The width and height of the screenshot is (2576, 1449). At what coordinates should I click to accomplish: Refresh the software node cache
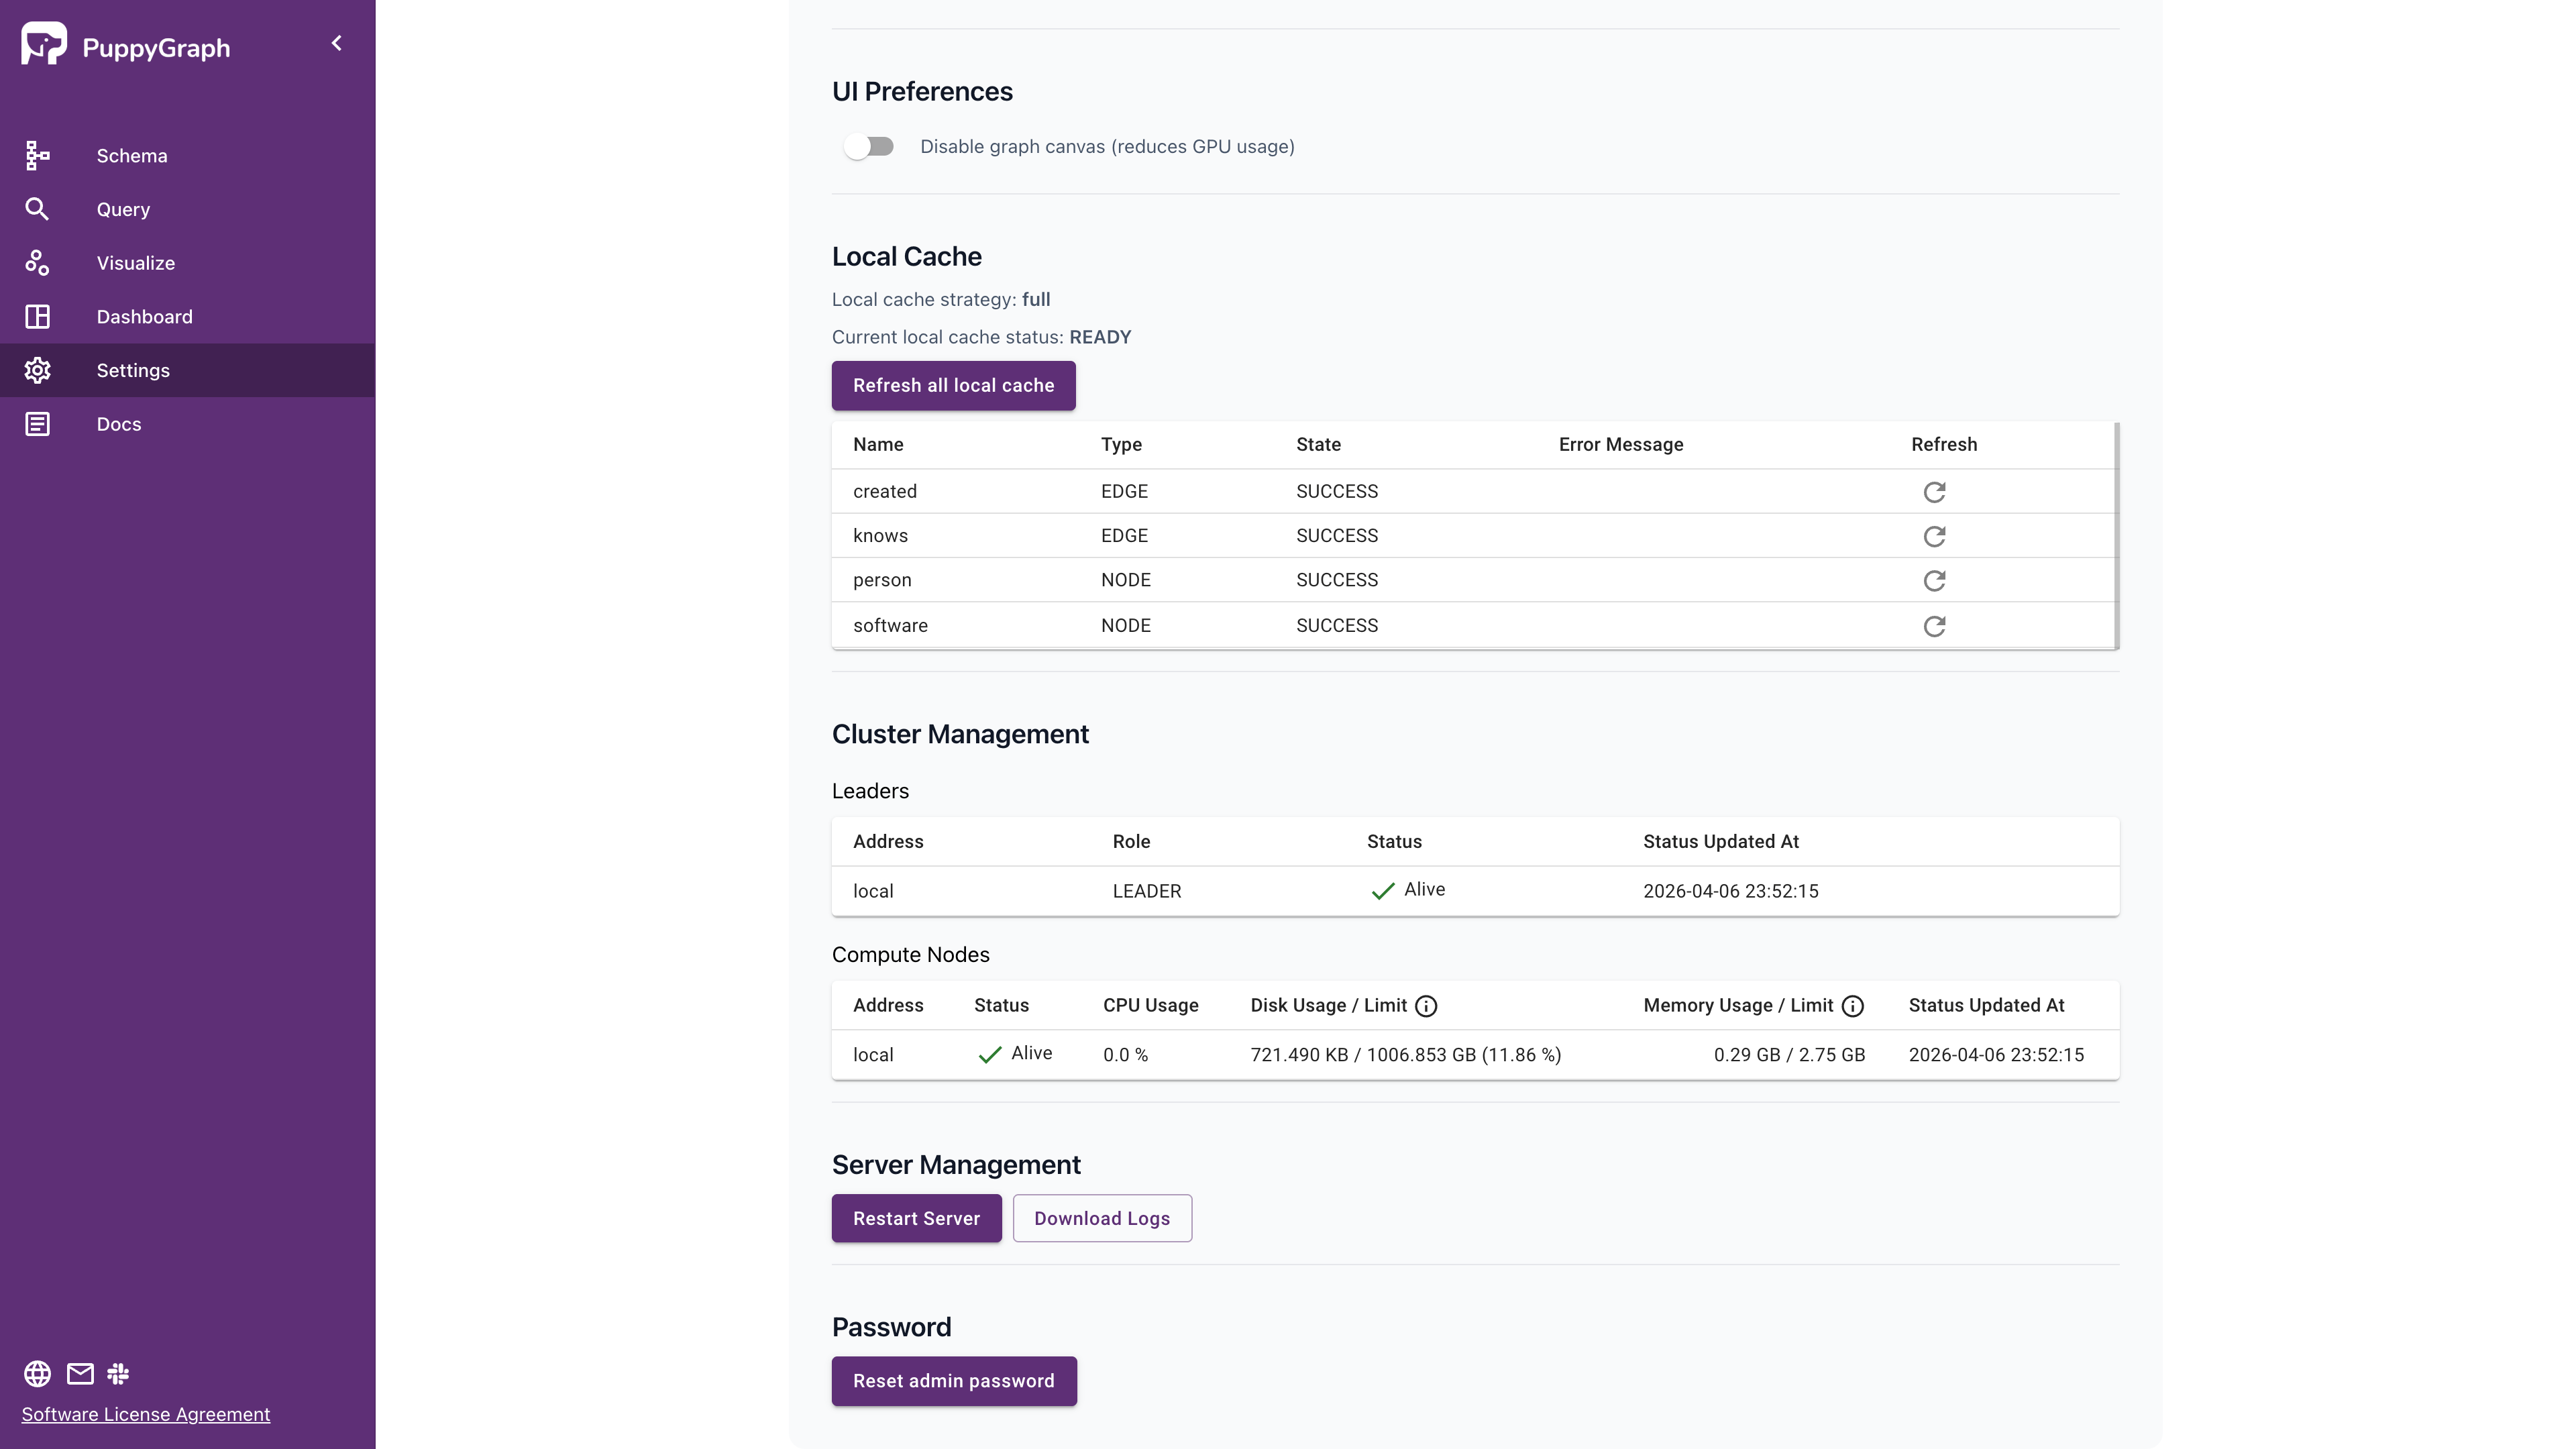[x=1934, y=626]
